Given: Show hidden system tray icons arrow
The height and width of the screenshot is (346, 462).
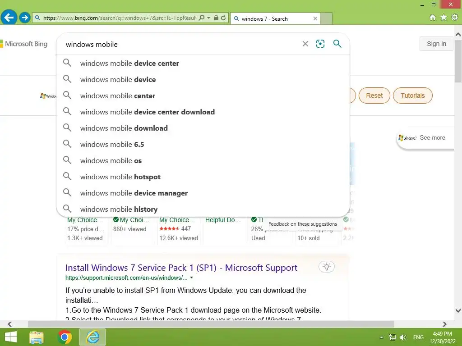Looking at the screenshot, I should point(382,337).
